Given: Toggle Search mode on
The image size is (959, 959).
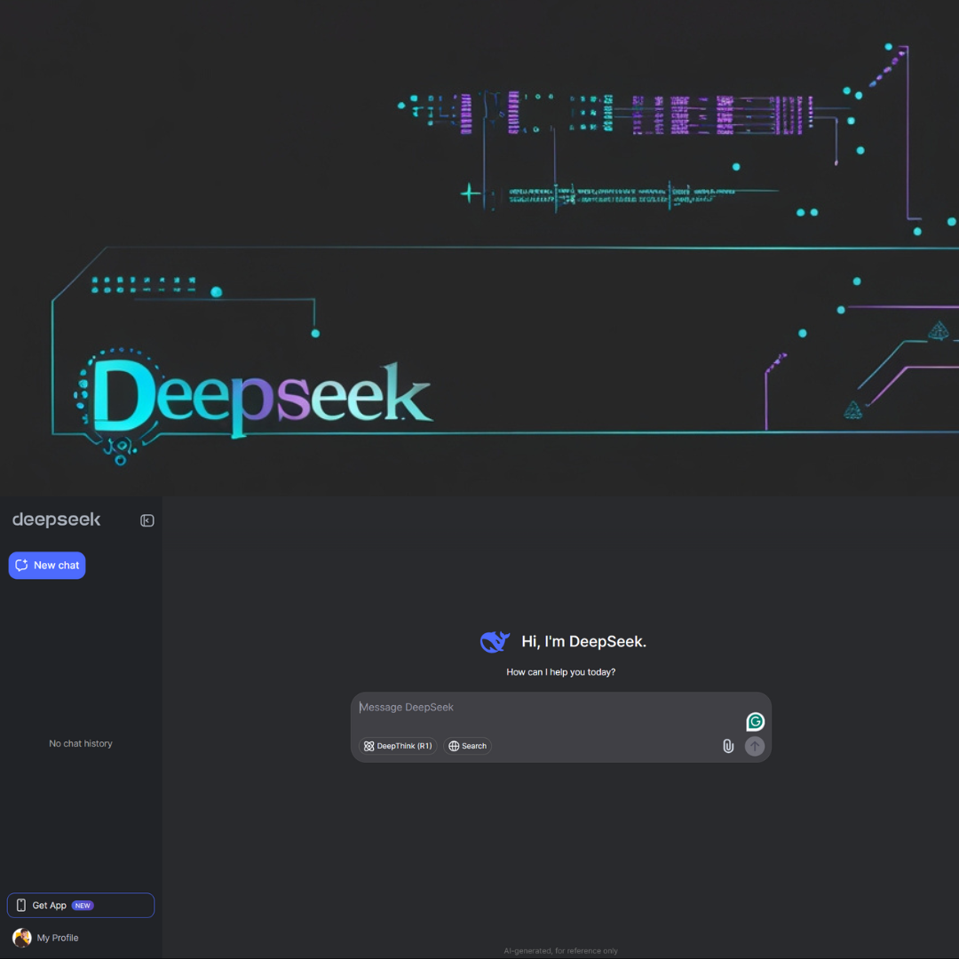Looking at the screenshot, I should [x=468, y=746].
